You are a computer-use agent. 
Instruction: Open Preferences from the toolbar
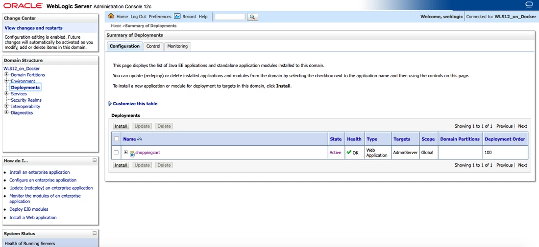(x=160, y=17)
